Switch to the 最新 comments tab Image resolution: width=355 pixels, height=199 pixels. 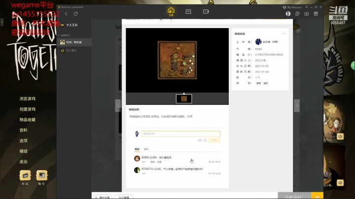[x=137, y=149]
